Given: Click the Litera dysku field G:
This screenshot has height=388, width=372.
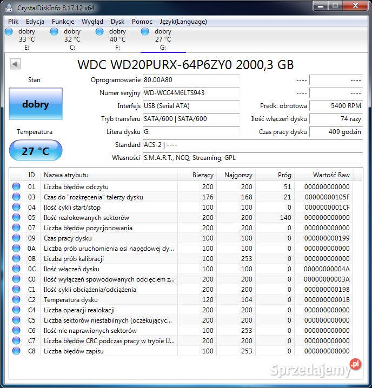Looking at the screenshot, I should pos(191,132).
